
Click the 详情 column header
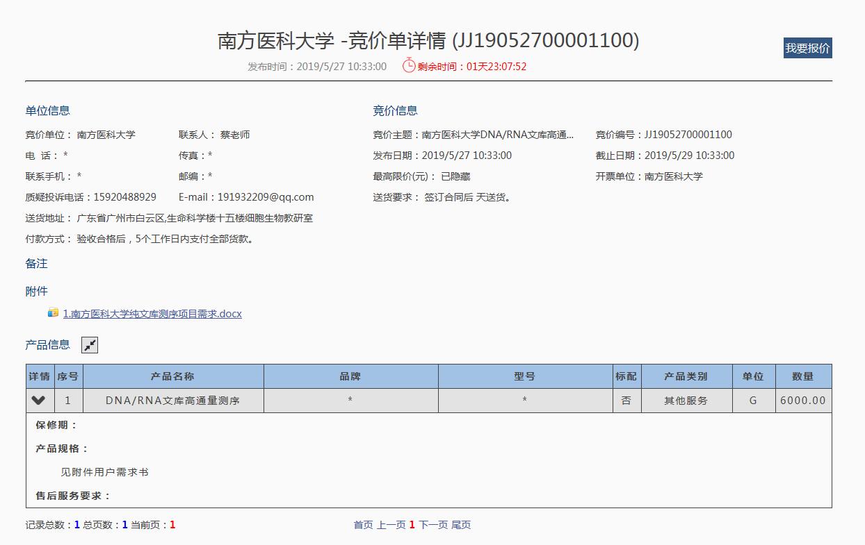[x=40, y=376]
